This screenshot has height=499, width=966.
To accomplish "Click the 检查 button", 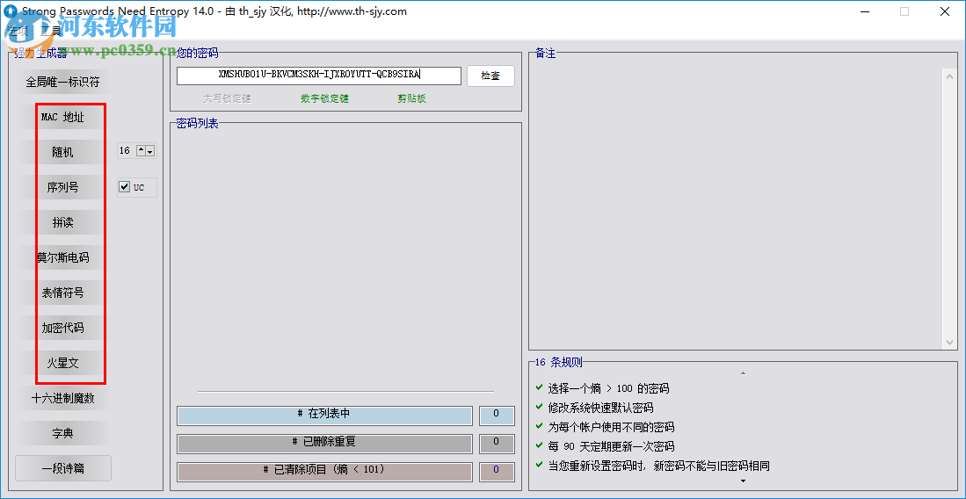I will point(490,76).
